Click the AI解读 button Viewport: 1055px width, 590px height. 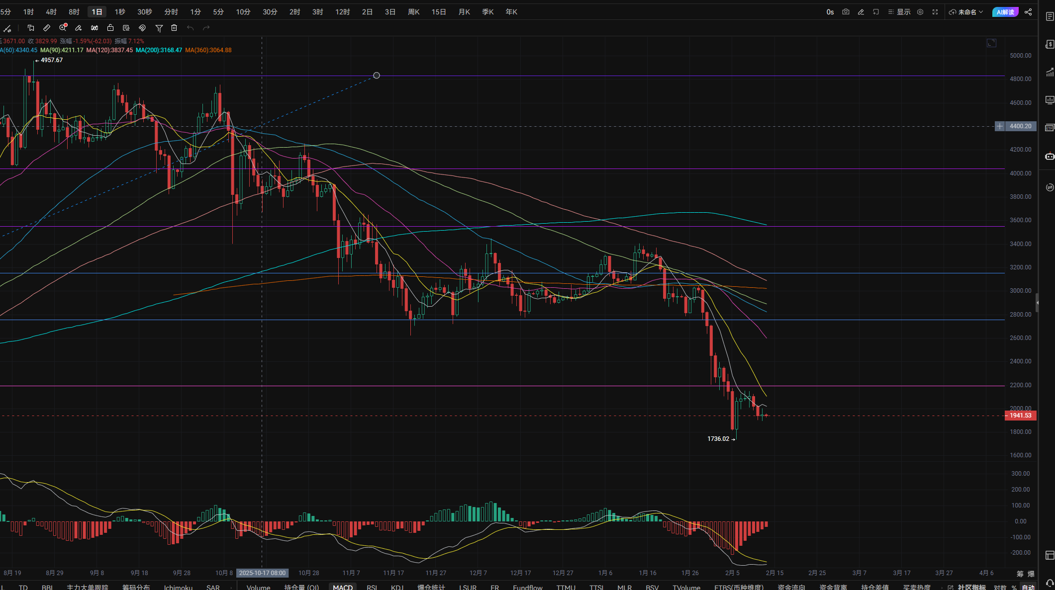[x=1005, y=12]
